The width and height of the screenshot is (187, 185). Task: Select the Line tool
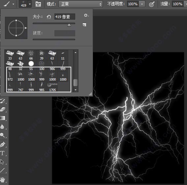tap(2, 170)
